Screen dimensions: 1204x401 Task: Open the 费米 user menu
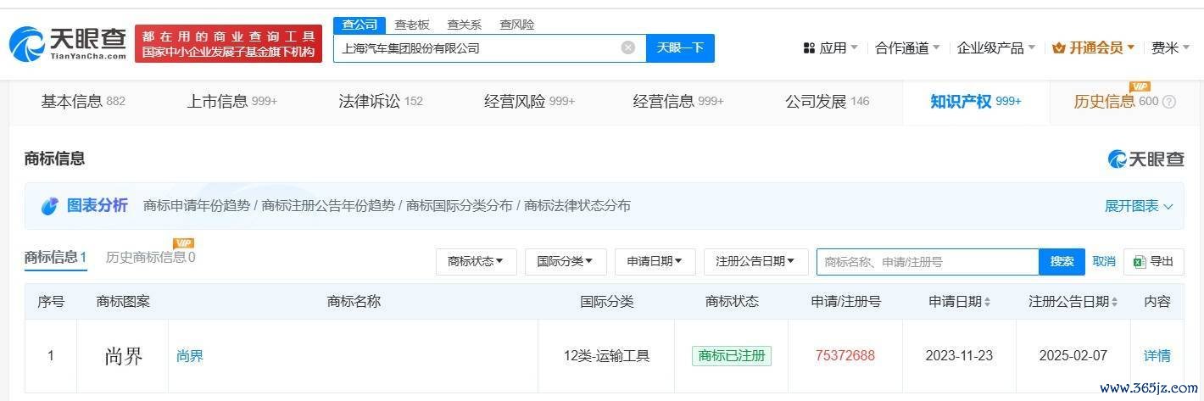(x=1170, y=48)
